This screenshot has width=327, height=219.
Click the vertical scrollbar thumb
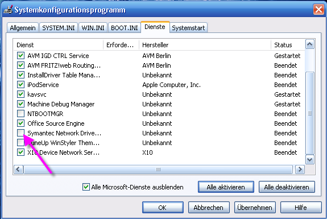click(310, 113)
